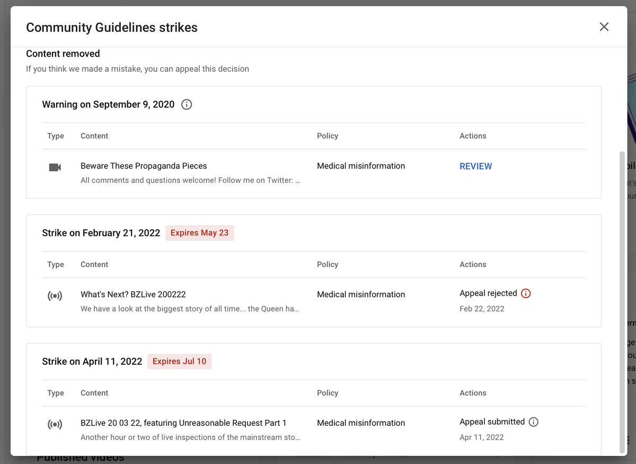Click the Content removed heading
The height and width of the screenshot is (464, 636).
(63, 54)
